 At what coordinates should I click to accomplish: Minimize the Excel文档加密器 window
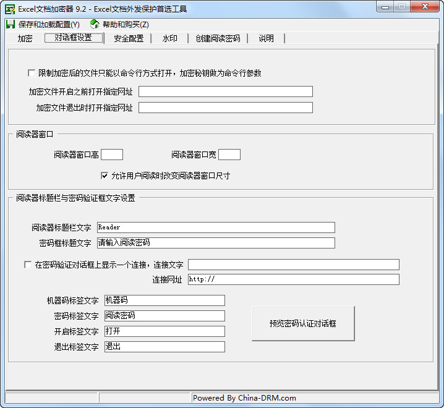pos(385,7)
